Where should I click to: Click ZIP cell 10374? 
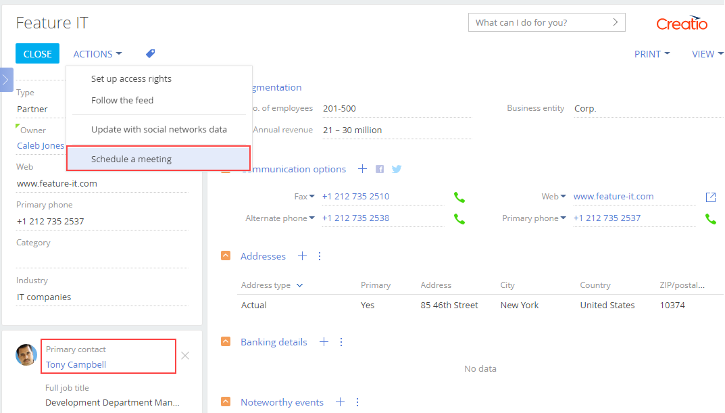click(672, 306)
